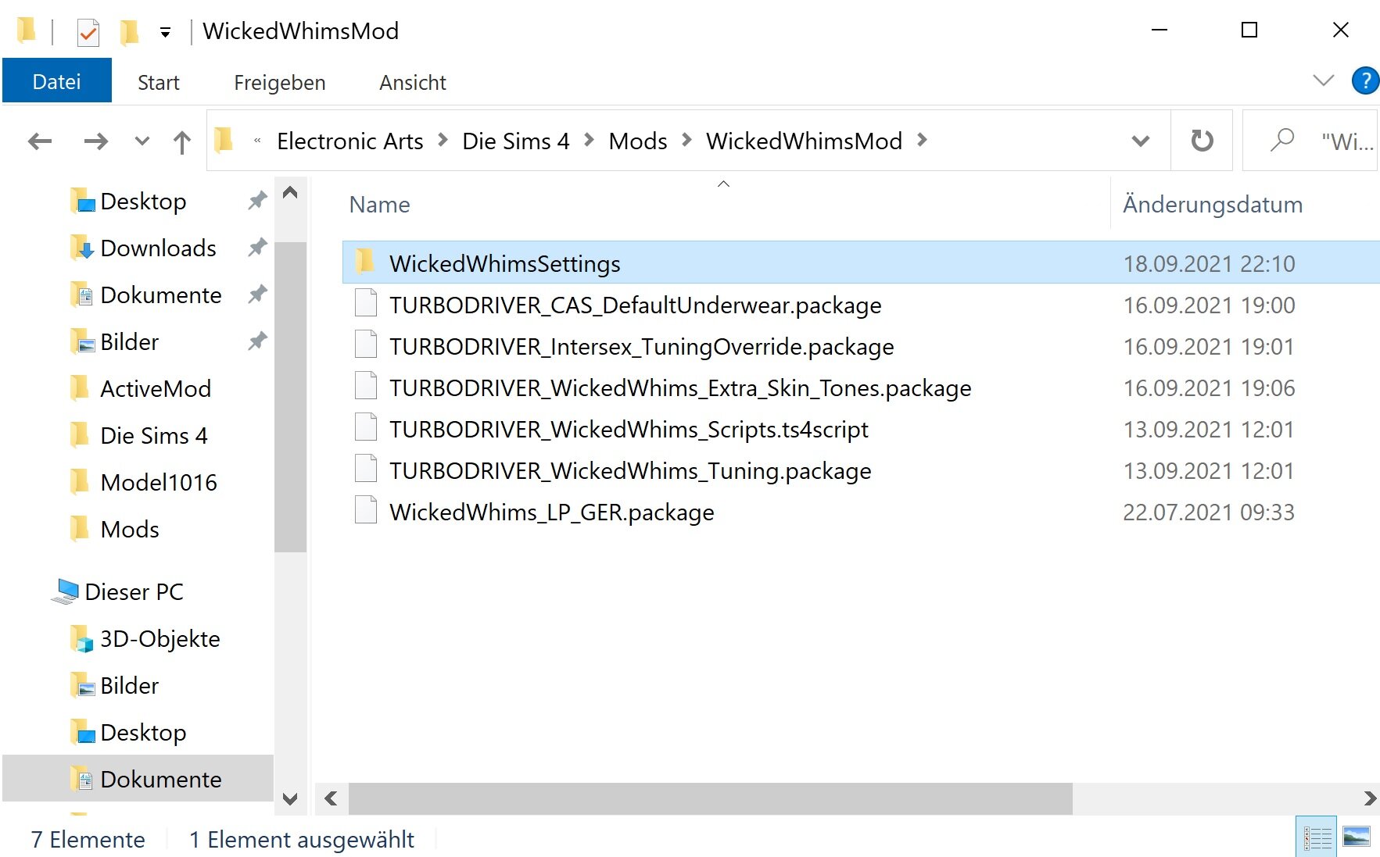Switch to large thumbnails view icon
The height and width of the screenshot is (857, 1380).
click(x=1357, y=837)
